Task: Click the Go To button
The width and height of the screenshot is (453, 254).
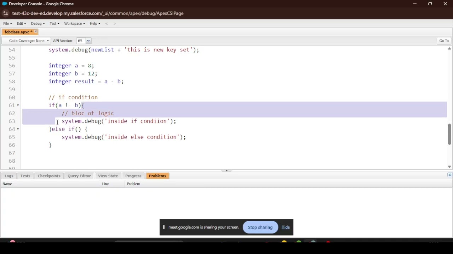Action: (x=444, y=41)
